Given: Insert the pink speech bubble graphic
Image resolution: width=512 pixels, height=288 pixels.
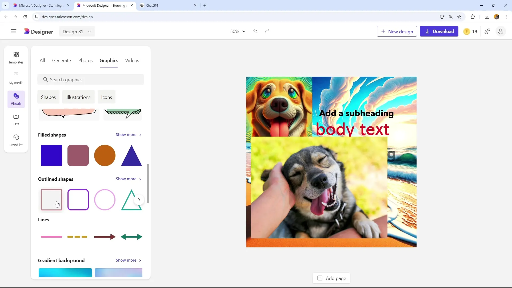Looking at the screenshot, I should (x=69, y=114).
